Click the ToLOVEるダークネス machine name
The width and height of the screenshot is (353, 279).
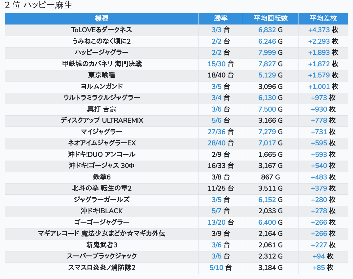[x=102, y=30]
